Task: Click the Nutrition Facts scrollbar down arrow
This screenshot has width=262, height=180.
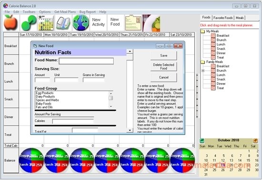Action: pyautogui.click(x=130, y=130)
